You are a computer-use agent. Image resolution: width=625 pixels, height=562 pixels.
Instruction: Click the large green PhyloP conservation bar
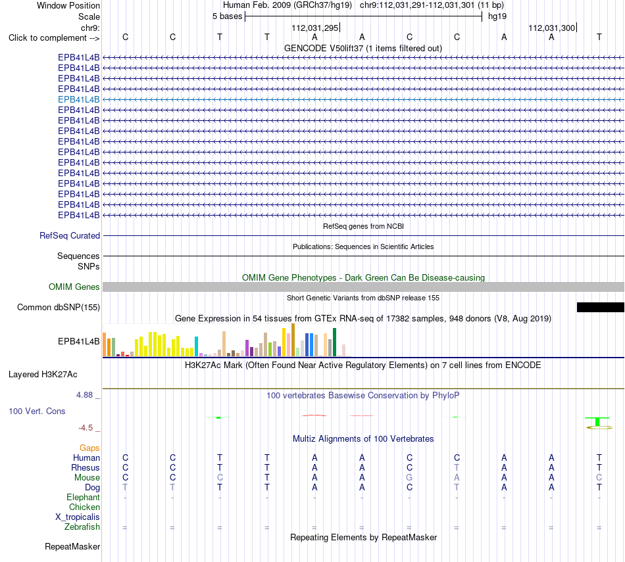[x=597, y=421]
